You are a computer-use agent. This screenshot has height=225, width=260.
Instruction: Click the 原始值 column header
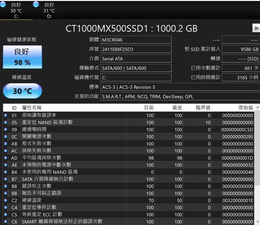[x=233, y=108]
